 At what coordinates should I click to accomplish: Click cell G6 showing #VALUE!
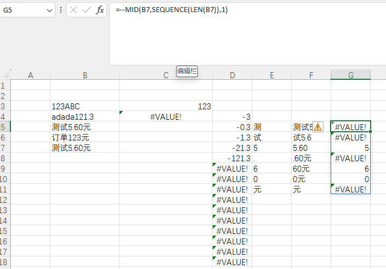[x=350, y=137]
